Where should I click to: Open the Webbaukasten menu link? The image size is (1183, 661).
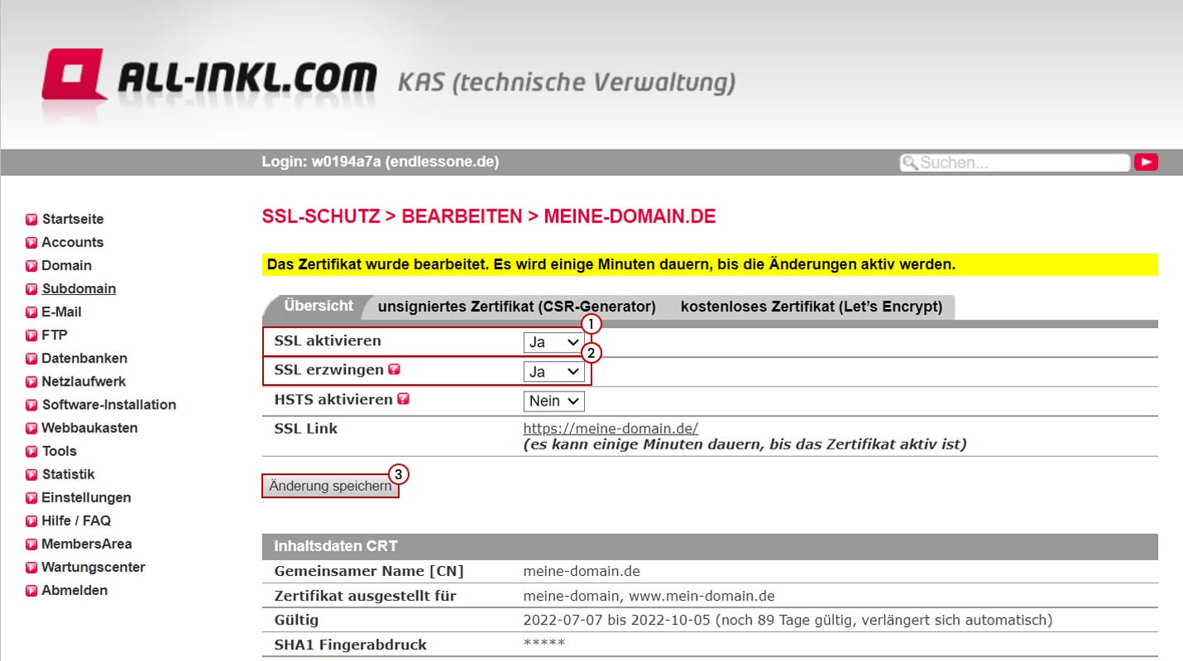click(90, 427)
